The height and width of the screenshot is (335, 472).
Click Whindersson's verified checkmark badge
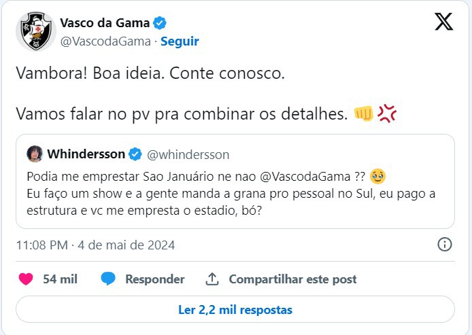pyautogui.click(x=135, y=154)
